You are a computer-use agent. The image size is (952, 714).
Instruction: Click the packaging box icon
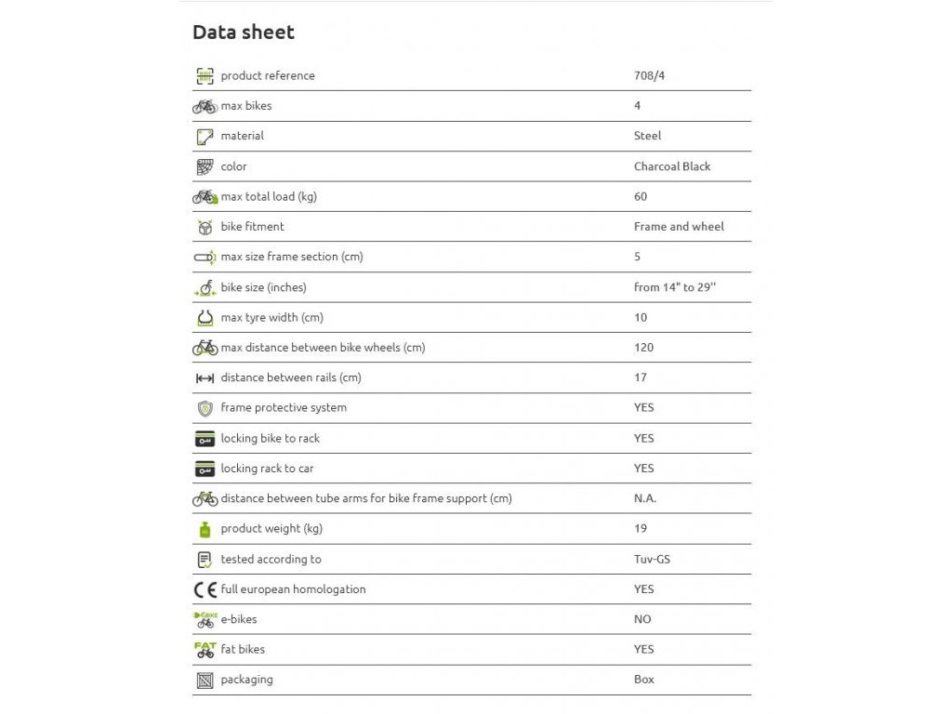point(205,681)
